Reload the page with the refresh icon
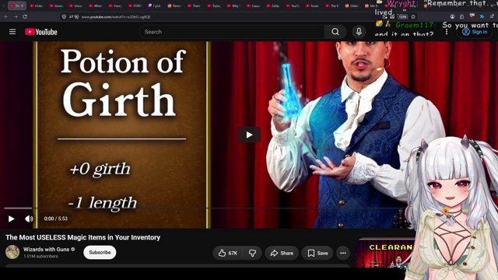 point(25,16)
